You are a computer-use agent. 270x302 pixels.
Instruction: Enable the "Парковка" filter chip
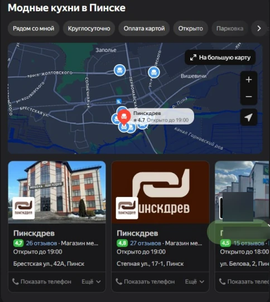[230, 28]
